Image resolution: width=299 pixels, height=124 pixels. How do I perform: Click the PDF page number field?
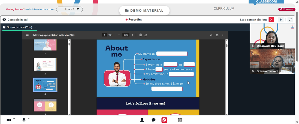[x=104, y=35]
